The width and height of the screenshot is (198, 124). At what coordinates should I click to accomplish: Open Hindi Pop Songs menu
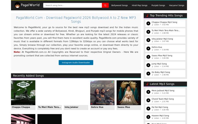click(139, 5)
